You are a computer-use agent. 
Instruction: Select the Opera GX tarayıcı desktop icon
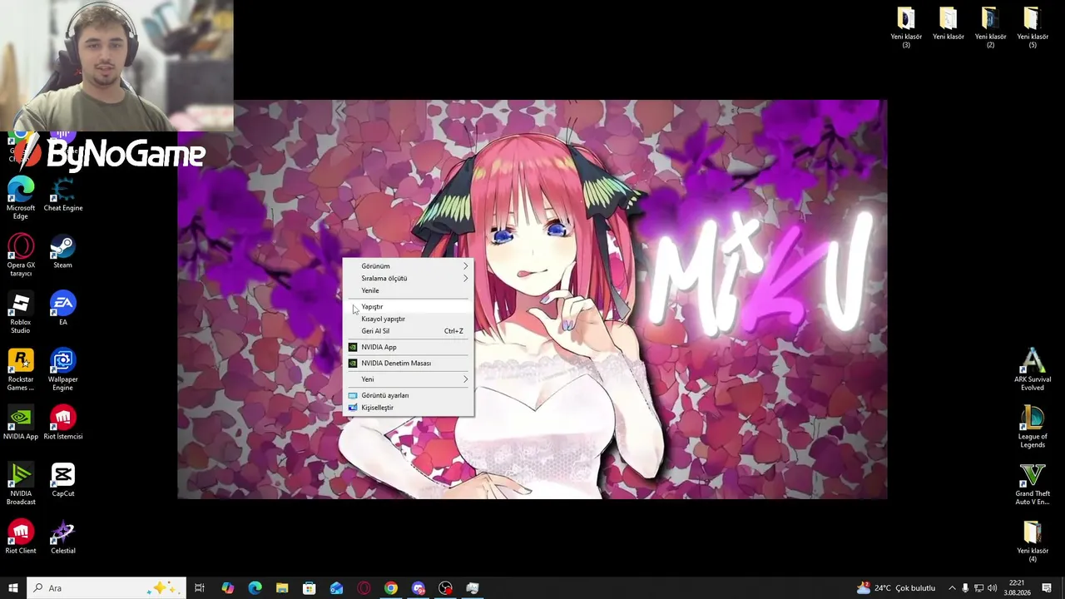click(21, 255)
